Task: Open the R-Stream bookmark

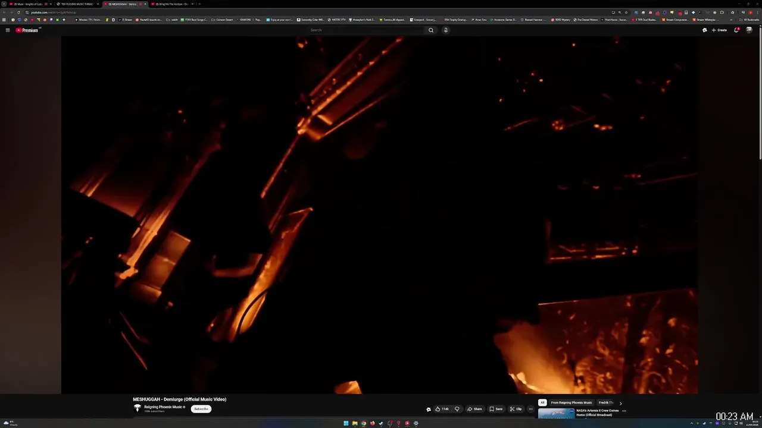Action: (x=126, y=20)
